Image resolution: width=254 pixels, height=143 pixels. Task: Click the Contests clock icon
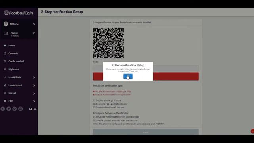[5, 54]
